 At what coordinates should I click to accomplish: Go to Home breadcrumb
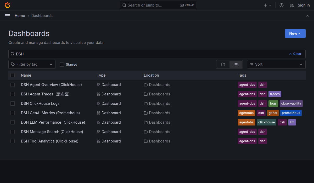[x=20, y=16]
